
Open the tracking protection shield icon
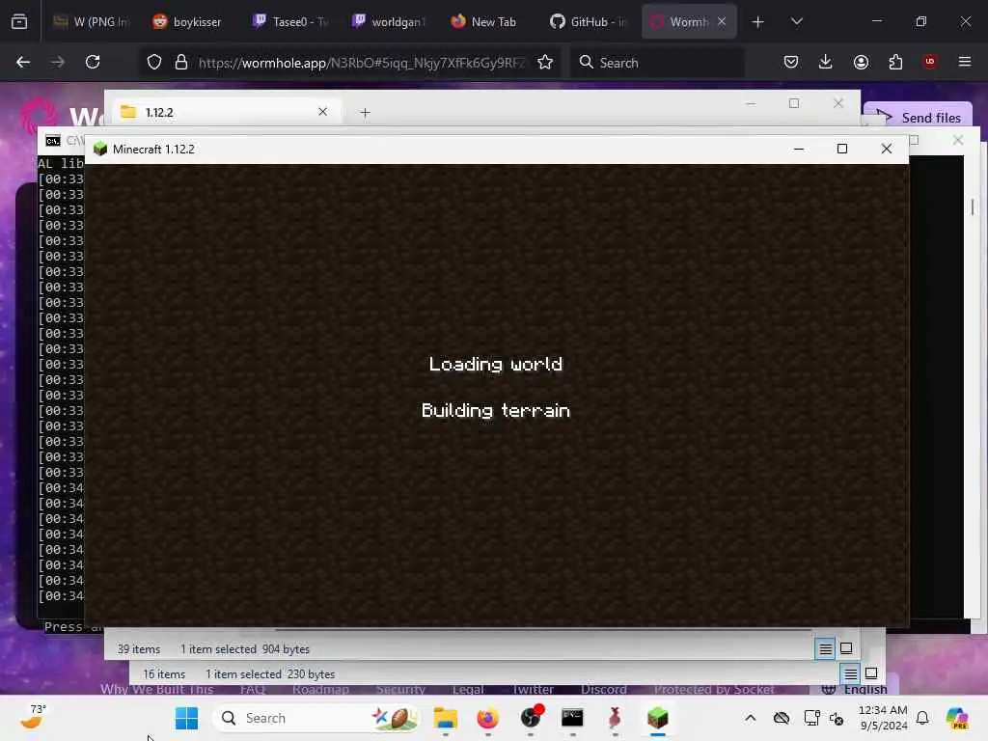[154, 62]
